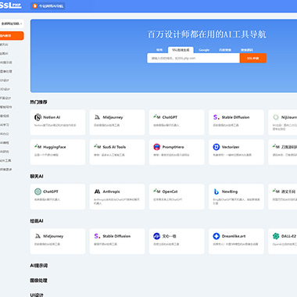Open the Dreamlike.art card title link

tap(234, 236)
